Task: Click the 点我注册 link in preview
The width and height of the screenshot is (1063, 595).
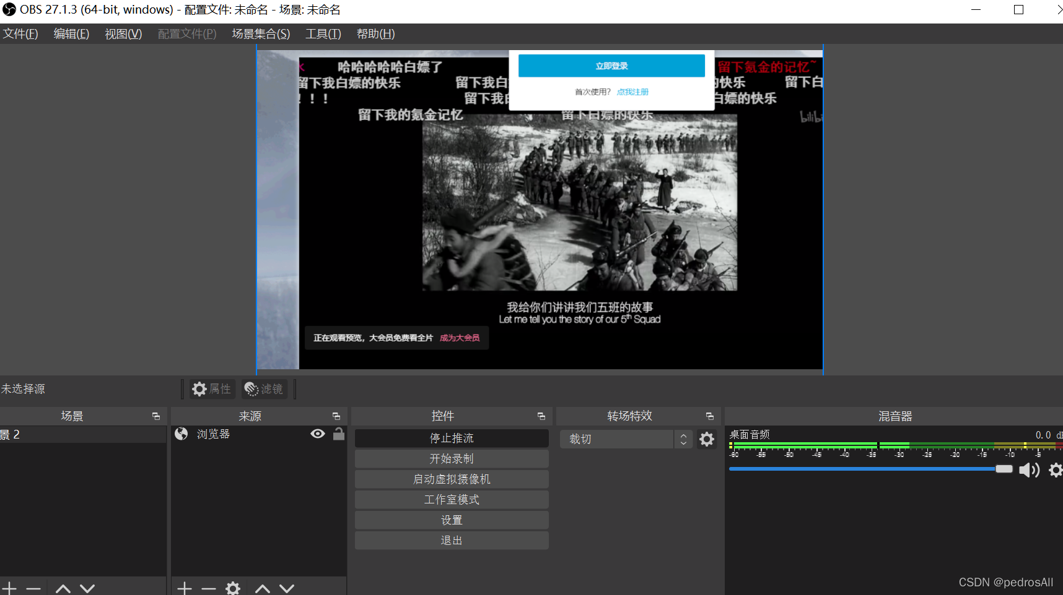Action: 632,92
